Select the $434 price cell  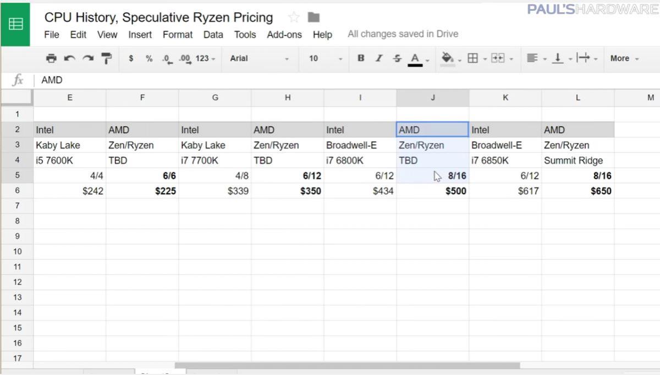pos(360,191)
